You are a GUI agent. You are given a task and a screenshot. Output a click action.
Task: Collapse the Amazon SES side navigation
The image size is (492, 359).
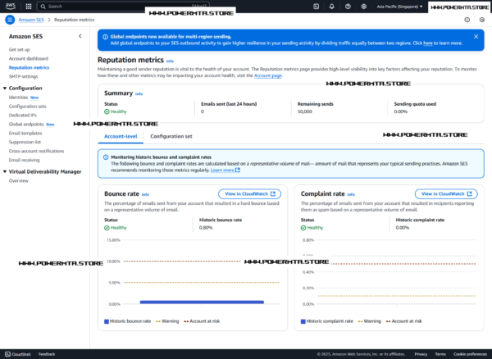(80, 36)
